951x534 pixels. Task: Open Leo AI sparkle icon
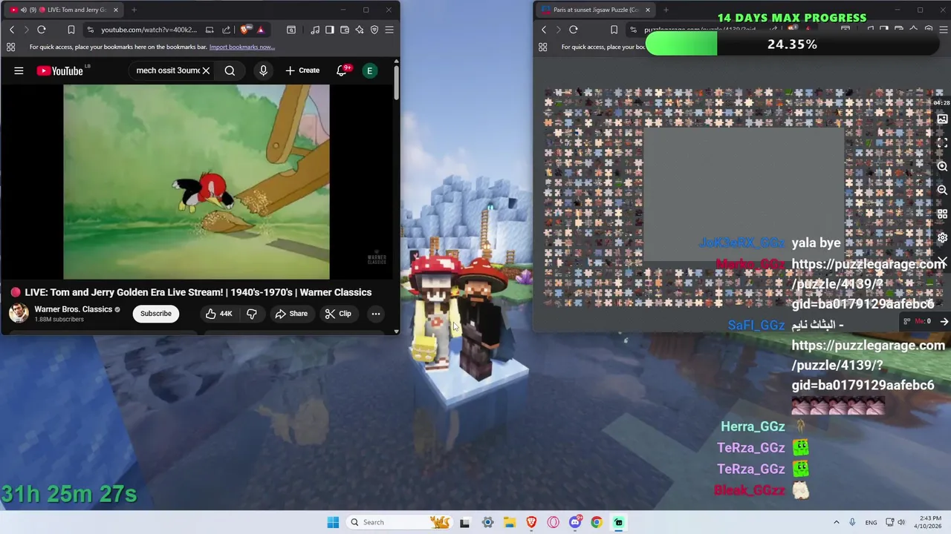(360, 30)
